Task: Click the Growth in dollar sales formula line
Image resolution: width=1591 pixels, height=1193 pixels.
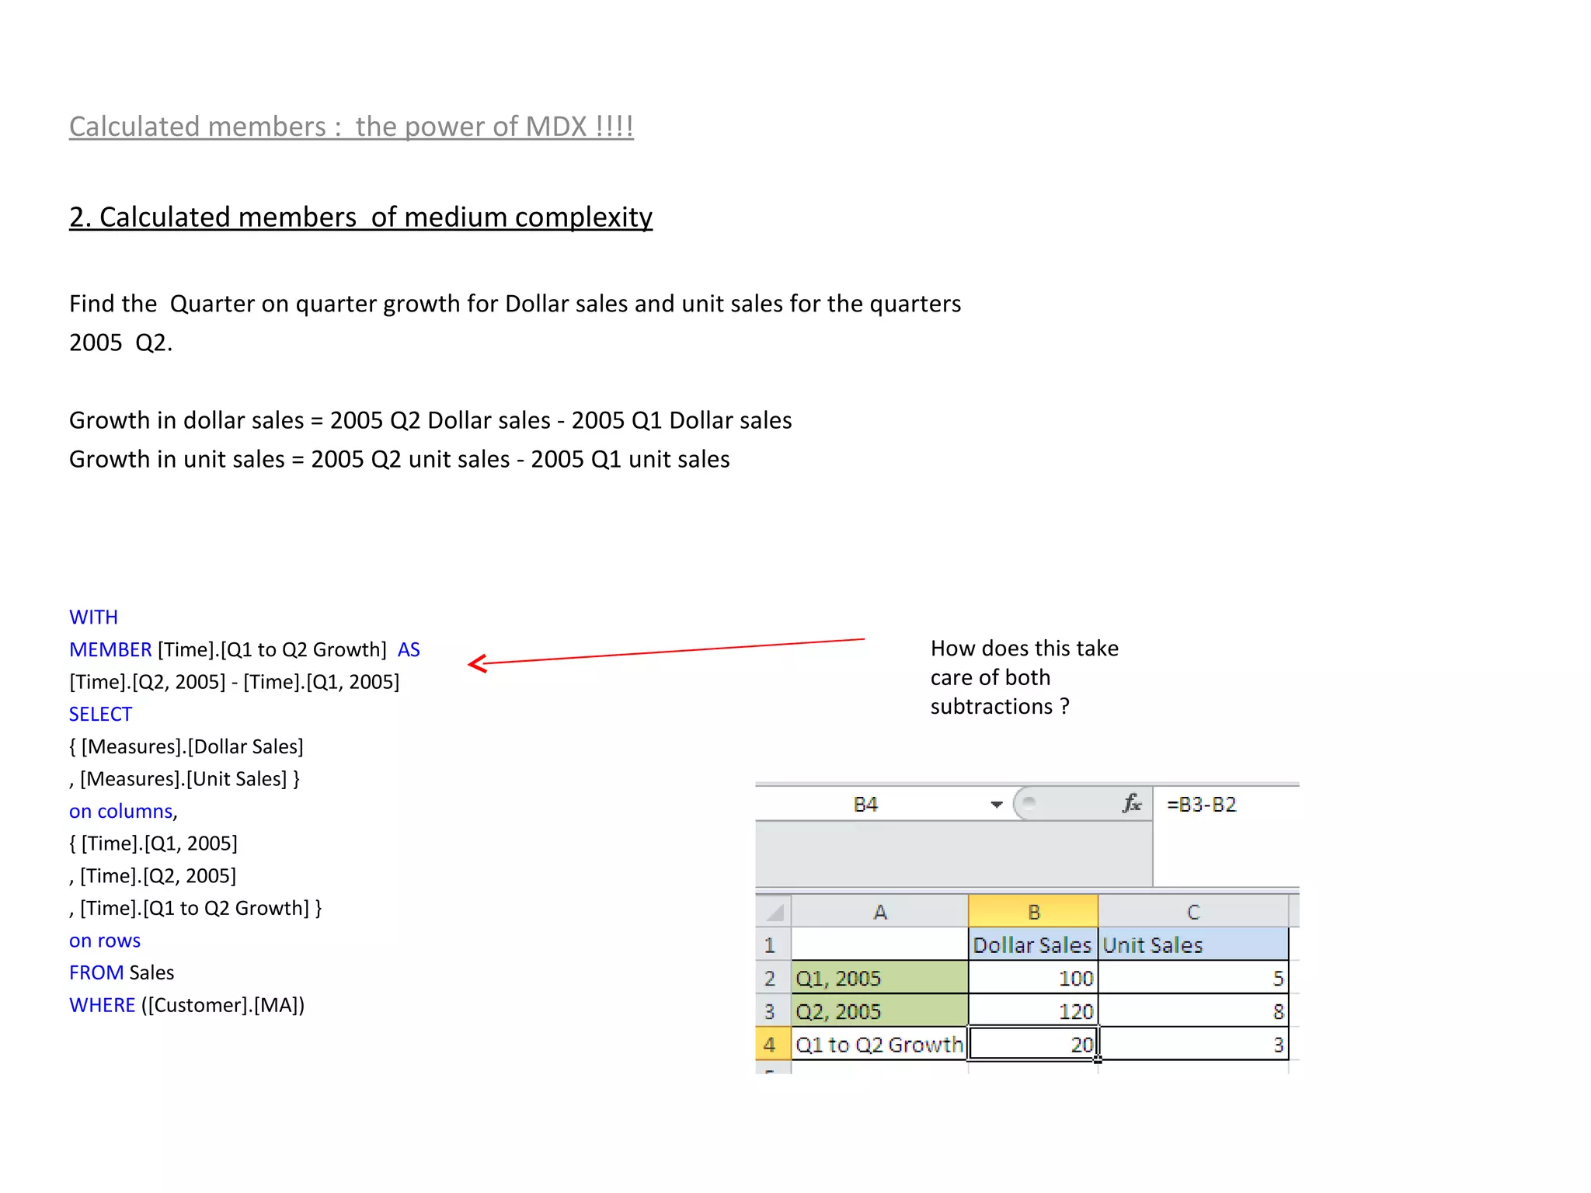Action: point(430,420)
